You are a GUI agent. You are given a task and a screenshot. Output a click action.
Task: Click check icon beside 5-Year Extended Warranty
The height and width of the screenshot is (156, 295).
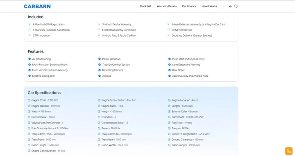[168, 24]
